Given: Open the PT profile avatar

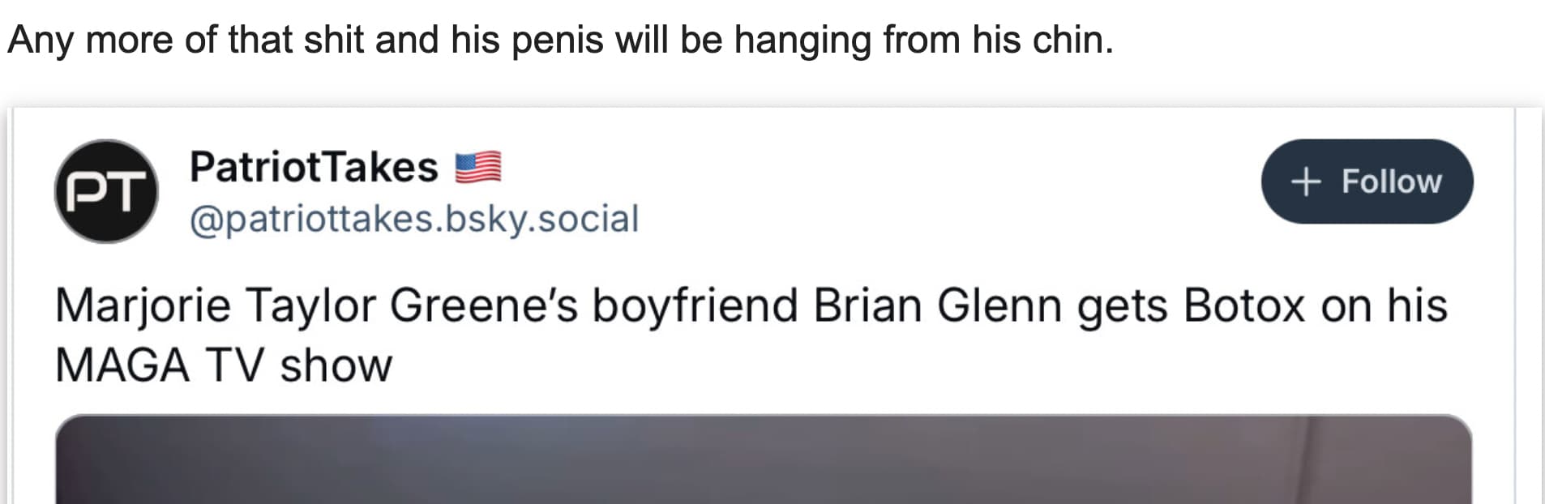Looking at the screenshot, I should (x=106, y=192).
